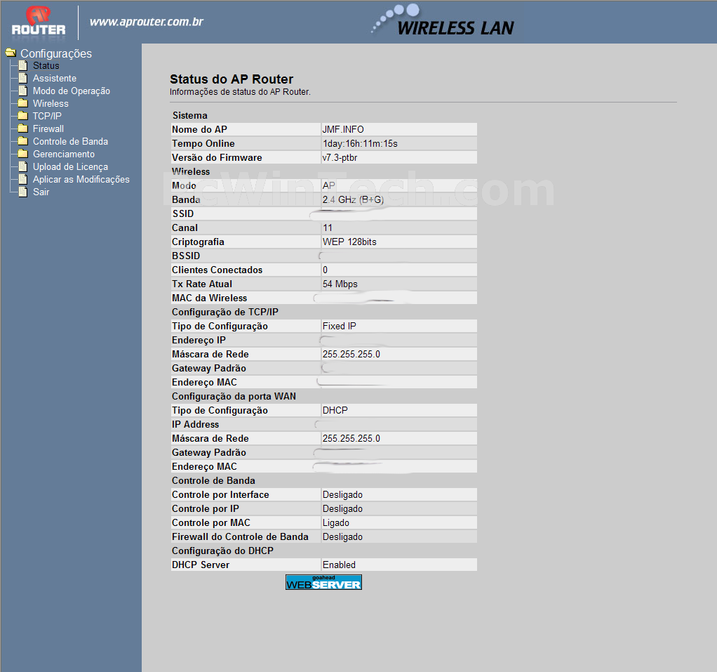Viewport: 717px width, 672px height.
Task: Select the JMF.INFO AP name value
Action: point(343,129)
